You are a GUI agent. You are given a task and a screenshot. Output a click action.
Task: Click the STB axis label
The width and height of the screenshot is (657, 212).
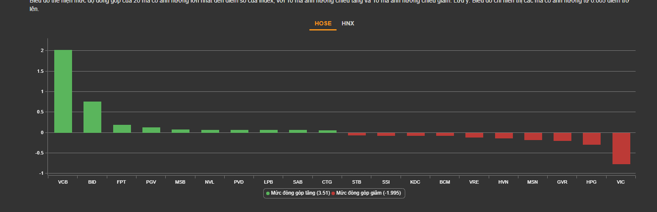pos(356,182)
